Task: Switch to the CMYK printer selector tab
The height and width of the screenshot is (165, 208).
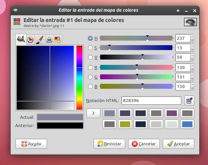Action: (x=49, y=40)
